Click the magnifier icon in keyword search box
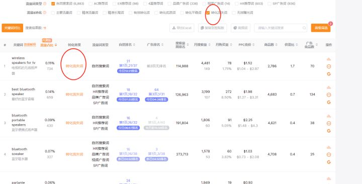Viewport: 362px width, 184px height. (304, 28)
